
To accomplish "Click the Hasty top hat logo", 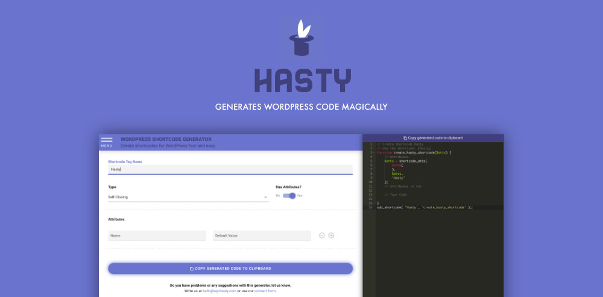I will [301, 38].
